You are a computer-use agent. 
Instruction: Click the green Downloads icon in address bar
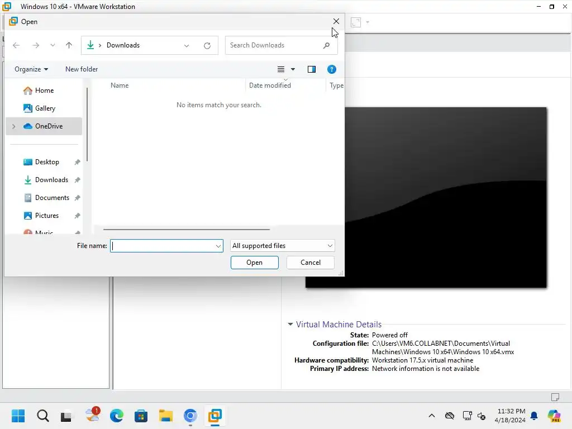[90, 45]
